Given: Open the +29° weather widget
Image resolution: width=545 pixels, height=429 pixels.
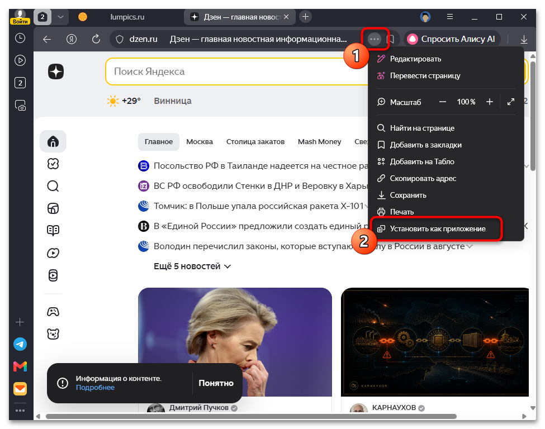Looking at the screenshot, I should 124,101.
